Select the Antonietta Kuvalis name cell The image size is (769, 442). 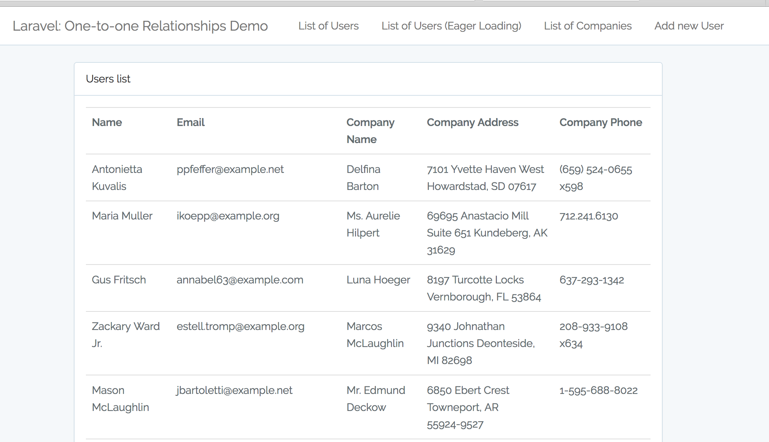(x=117, y=177)
